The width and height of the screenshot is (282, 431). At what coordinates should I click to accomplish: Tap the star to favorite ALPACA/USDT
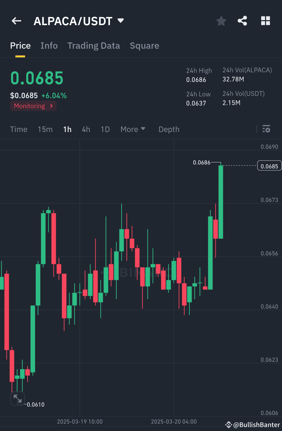(x=221, y=21)
